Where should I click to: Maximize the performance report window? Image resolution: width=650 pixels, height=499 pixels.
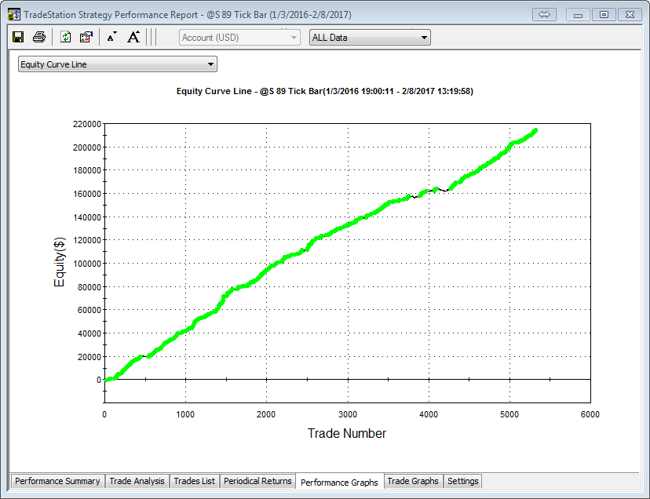point(603,15)
